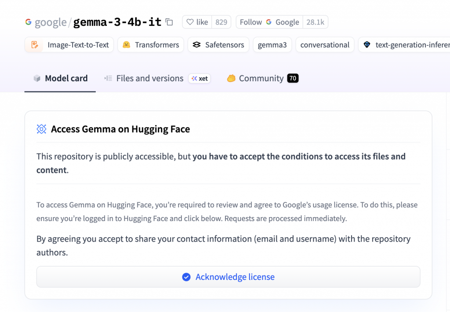Open the 829 likes count
450x312 pixels.
[221, 22]
